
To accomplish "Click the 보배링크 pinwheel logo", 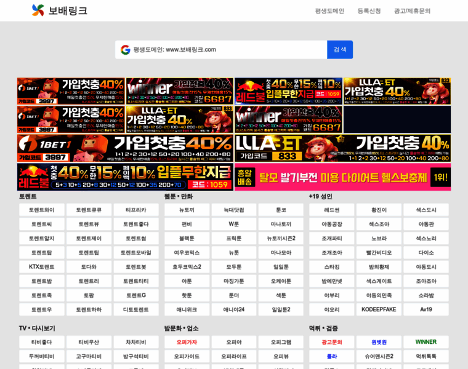I will pos(38,10).
